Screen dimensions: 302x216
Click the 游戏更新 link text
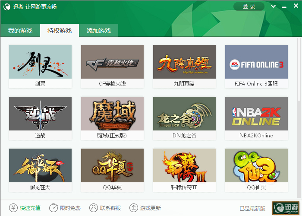tap(151, 208)
